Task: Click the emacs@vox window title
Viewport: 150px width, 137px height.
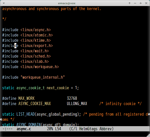Action: point(67,4)
